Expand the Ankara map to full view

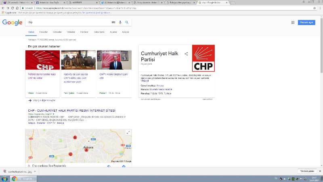[x=128, y=133]
